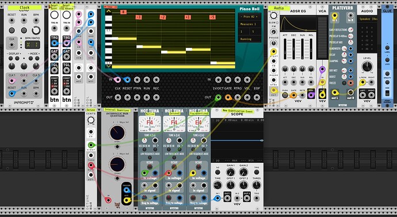397x217 pixels.
Task: Click the Piano Roll RESET input jack
Action: pos(127,80)
